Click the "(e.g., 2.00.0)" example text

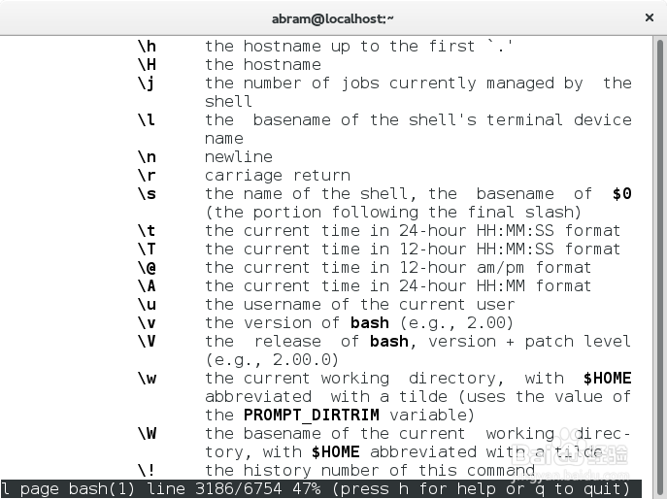[272, 360]
